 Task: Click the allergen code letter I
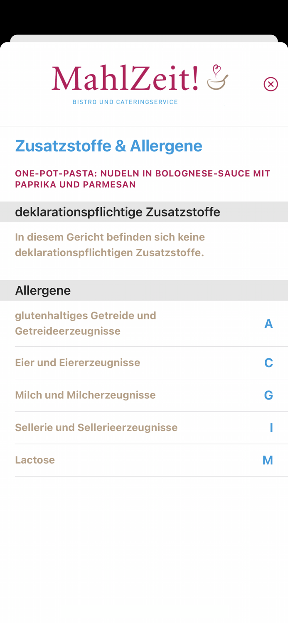click(x=271, y=427)
